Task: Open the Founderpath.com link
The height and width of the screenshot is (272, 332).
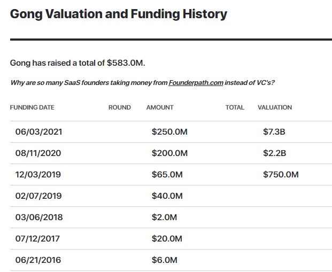Action: tap(196, 83)
